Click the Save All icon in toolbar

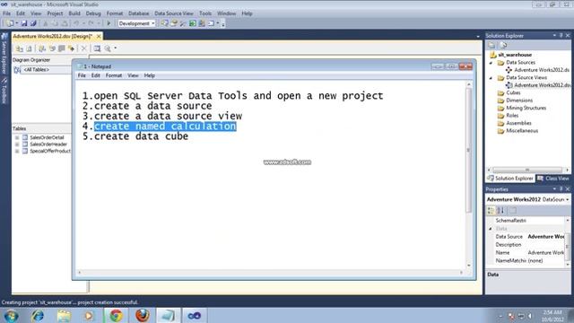[x=33, y=23]
